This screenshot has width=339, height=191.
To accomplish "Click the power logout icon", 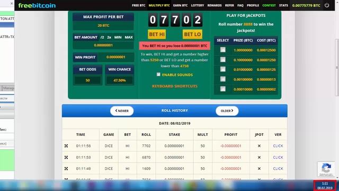I will click(x=327, y=5).
